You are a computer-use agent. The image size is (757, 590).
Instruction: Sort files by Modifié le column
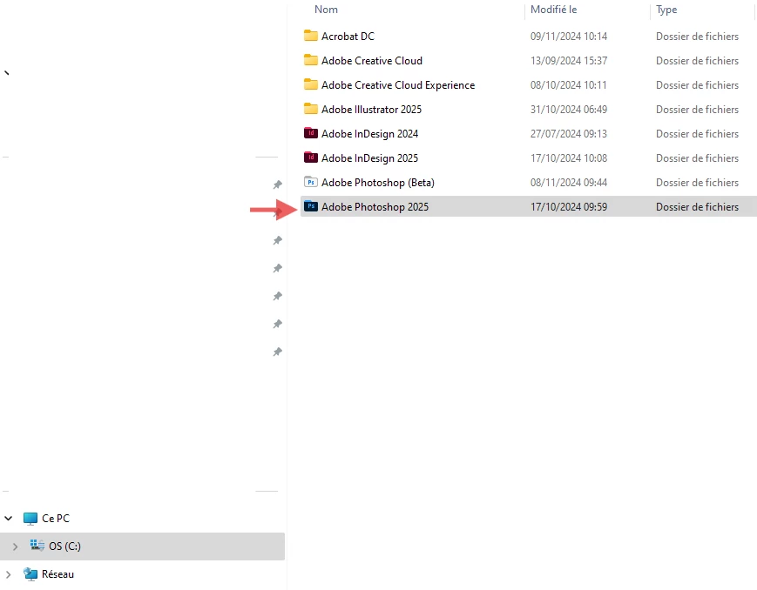point(553,10)
